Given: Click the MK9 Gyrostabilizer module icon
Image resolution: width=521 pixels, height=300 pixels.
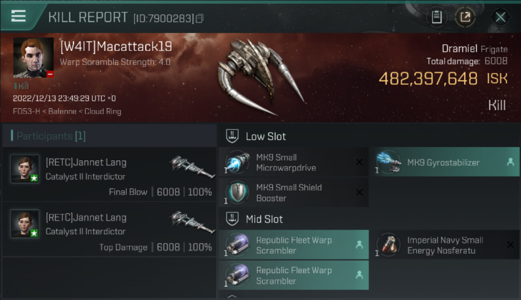Looking at the screenshot, I should [x=388, y=162].
